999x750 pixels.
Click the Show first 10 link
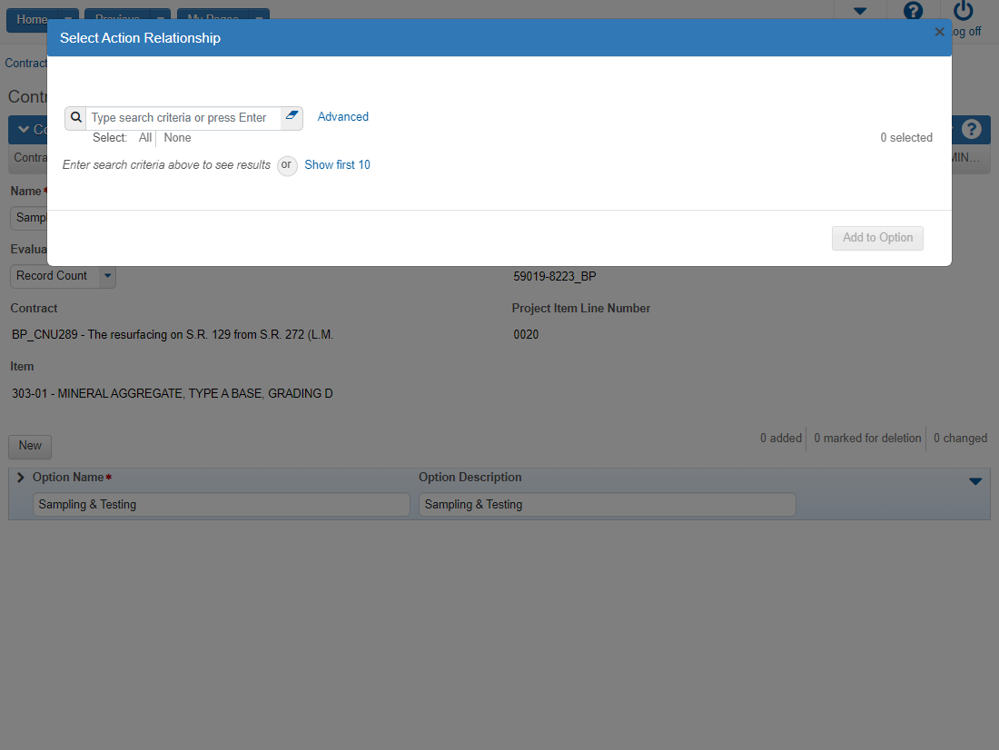tap(337, 165)
